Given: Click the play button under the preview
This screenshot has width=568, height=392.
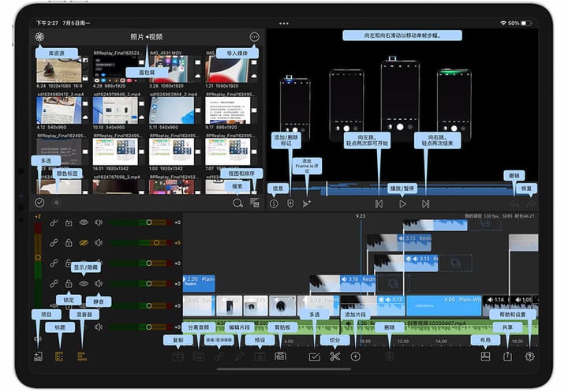Looking at the screenshot, I should pos(402,204).
